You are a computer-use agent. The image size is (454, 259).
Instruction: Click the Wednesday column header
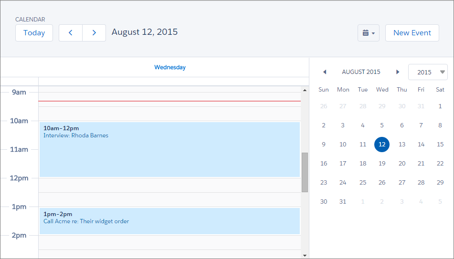[x=169, y=67]
